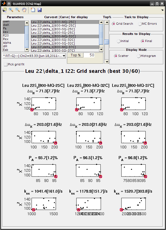Select curve delta_1[800-SQ-32C] in list
This screenshot has width=166, height=230.
pyautogui.click(x=65, y=40)
